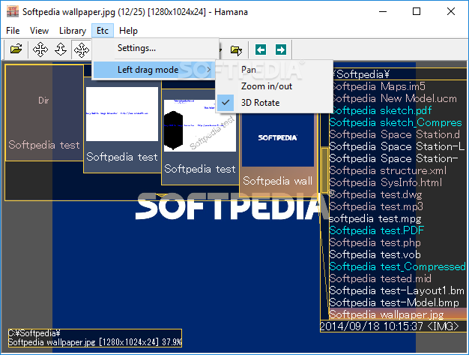Image resolution: width=469 pixels, height=355 pixels.
Task: Select the checked 3D Rotate option
Action: tap(274, 103)
